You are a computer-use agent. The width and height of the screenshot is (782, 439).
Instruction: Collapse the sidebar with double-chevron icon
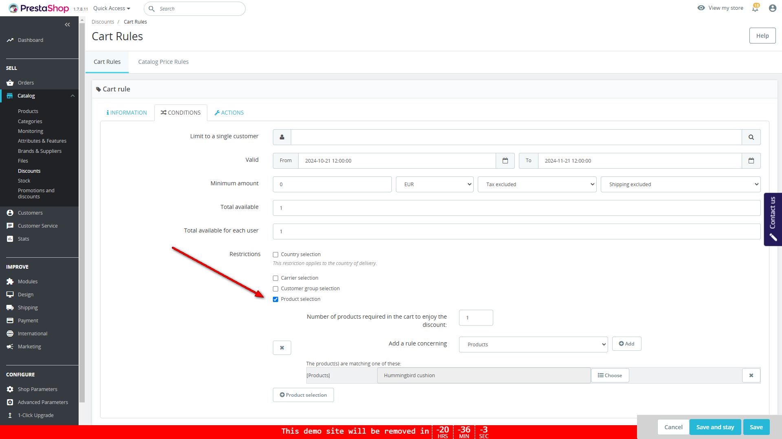click(x=67, y=25)
